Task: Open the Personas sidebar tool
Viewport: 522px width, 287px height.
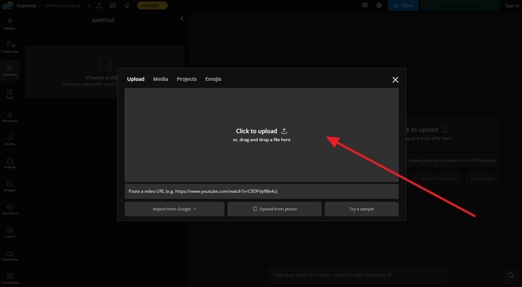Action: click(x=9, y=117)
